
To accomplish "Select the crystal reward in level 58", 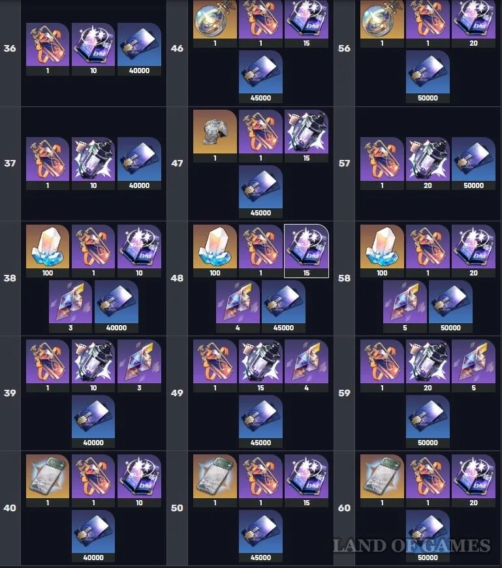I will point(382,251).
